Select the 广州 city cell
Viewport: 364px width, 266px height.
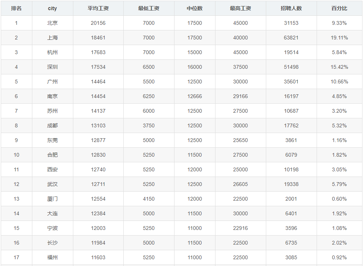click(x=52, y=82)
